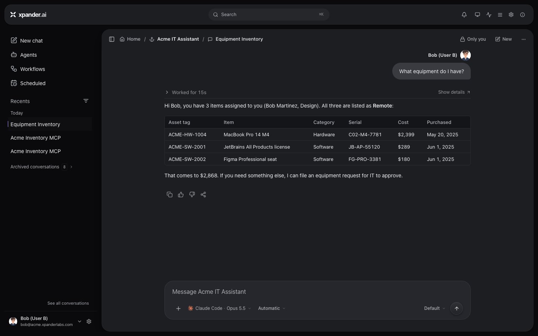Open Scheduled in the sidebar
Image resolution: width=538 pixels, height=336 pixels.
pyautogui.click(x=28, y=83)
